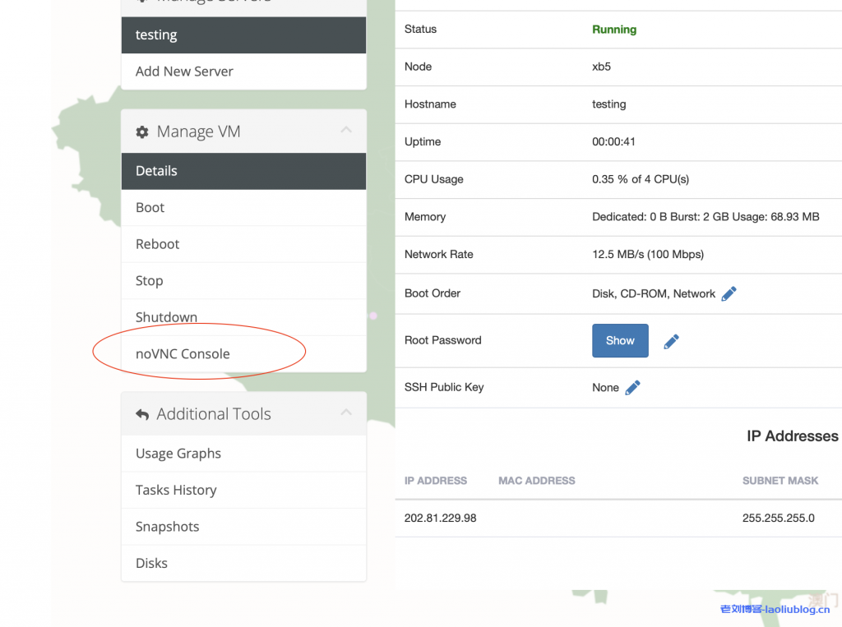This screenshot has height=627, width=842.
Task: Open Usage Graphs from Additional Tools
Action: [178, 453]
